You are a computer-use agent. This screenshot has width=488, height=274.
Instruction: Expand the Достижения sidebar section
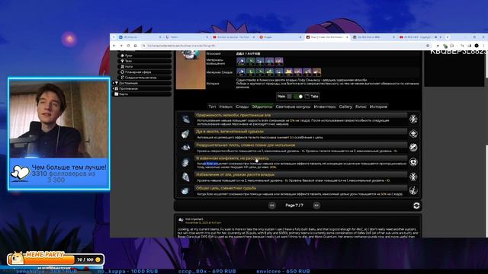(x=142, y=83)
